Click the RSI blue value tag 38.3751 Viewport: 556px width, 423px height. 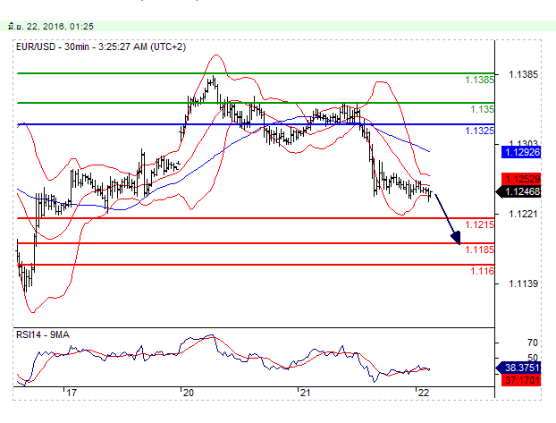(518, 368)
